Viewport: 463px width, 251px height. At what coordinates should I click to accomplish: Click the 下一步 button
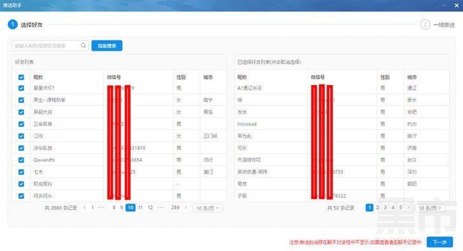tap(440, 242)
